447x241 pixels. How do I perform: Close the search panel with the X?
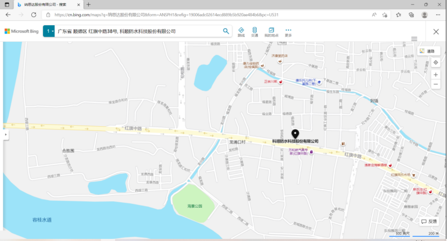pyautogui.click(x=436, y=32)
